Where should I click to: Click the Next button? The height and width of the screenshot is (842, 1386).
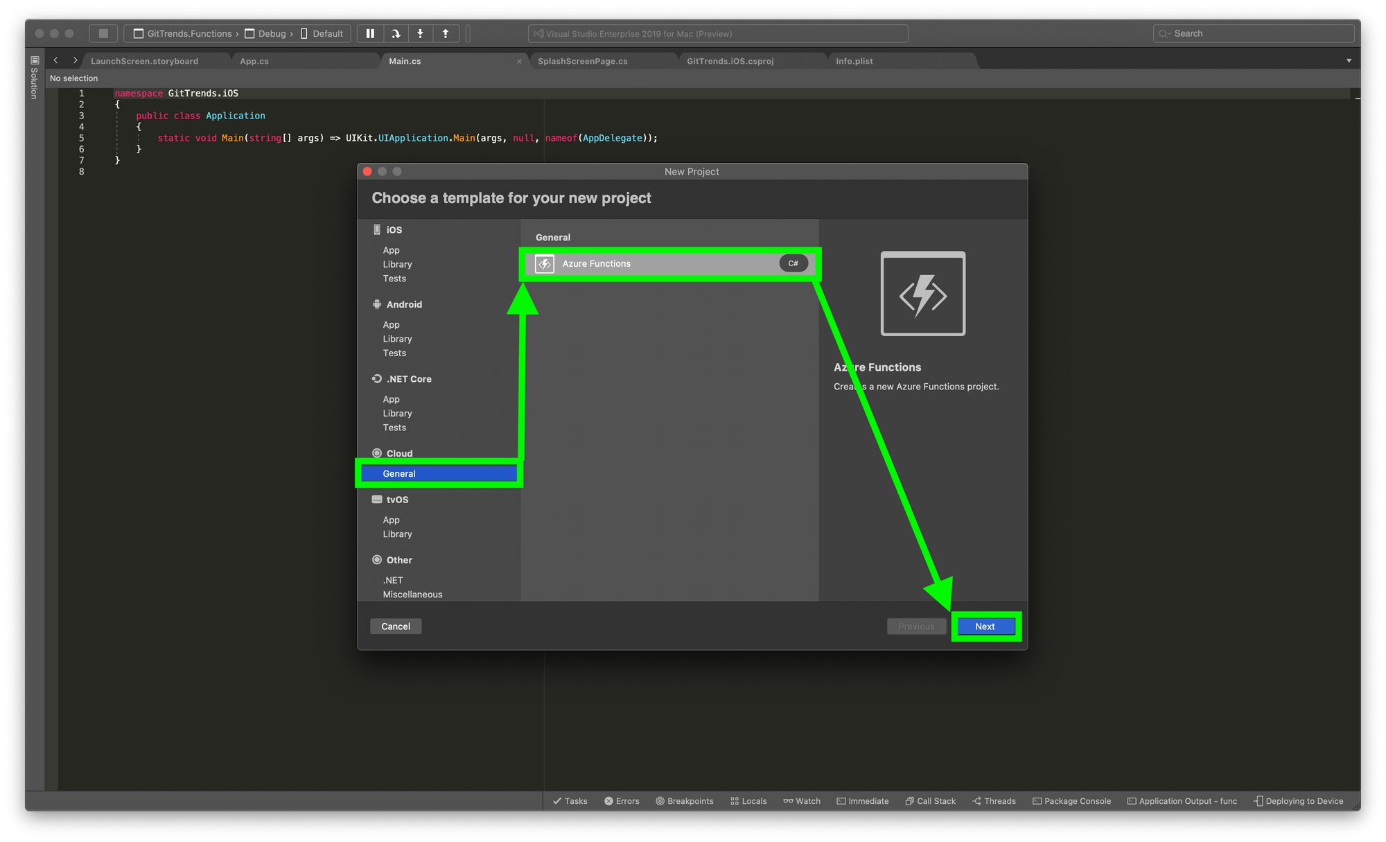(x=985, y=626)
